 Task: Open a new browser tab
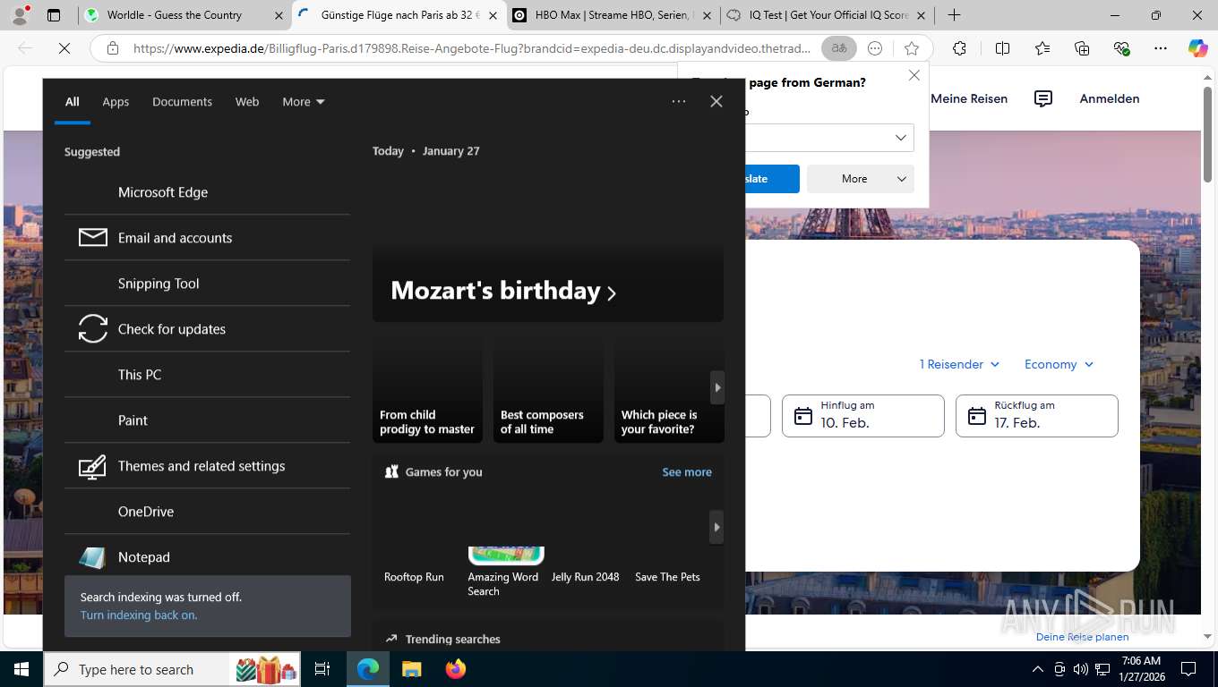[955, 15]
